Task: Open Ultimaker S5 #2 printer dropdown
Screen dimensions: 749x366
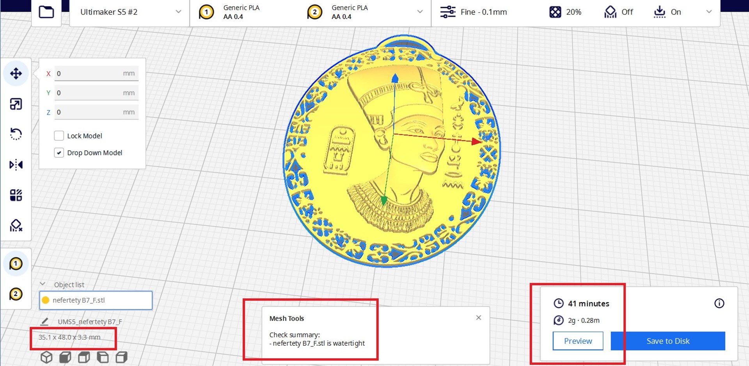Action: pyautogui.click(x=130, y=12)
